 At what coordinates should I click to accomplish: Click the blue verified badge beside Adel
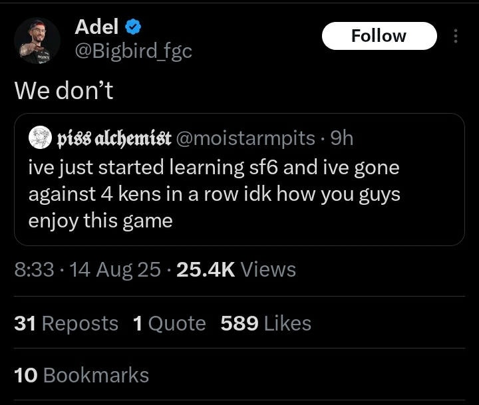[133, 27]
